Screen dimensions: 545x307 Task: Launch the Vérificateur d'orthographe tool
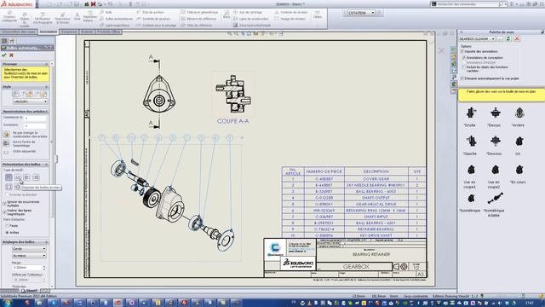(43, 18)
